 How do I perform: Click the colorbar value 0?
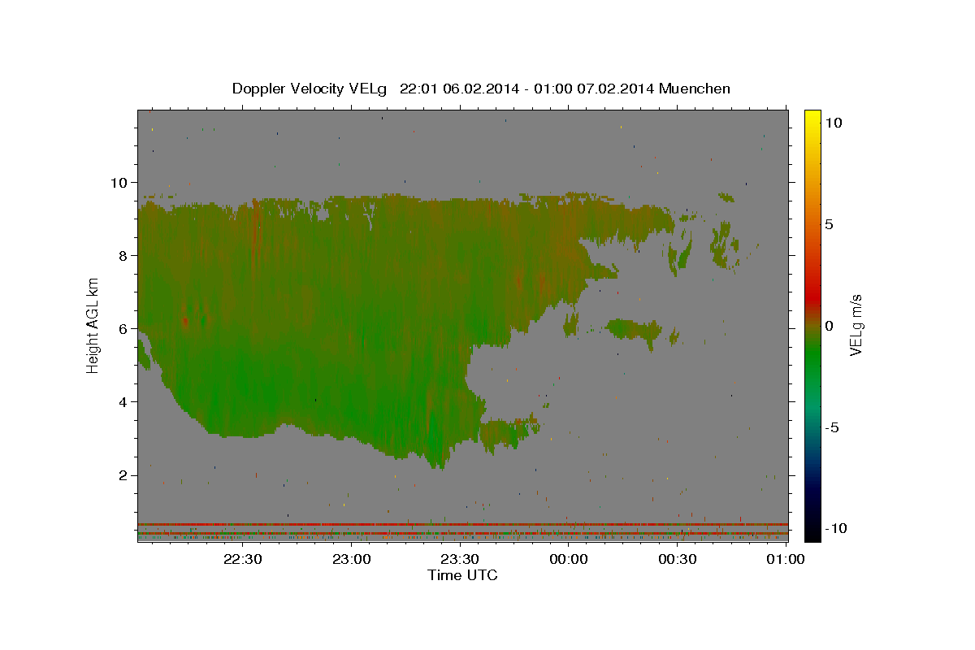830,325
